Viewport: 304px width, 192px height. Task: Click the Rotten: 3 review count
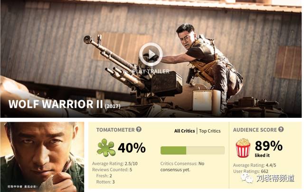105,182
